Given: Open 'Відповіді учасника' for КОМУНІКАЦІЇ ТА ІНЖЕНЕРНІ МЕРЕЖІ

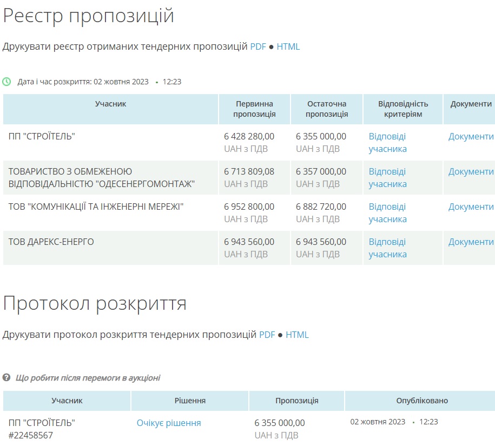Looking at the screenshot, I should click(x=387, y=213).
